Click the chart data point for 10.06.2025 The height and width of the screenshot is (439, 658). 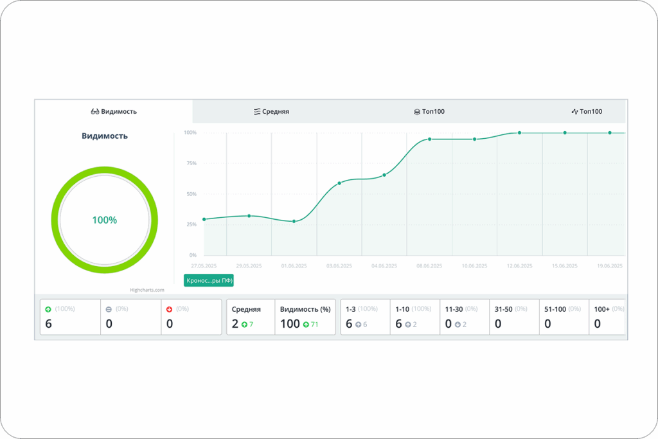pyautogui.click(x=475, y=139)
